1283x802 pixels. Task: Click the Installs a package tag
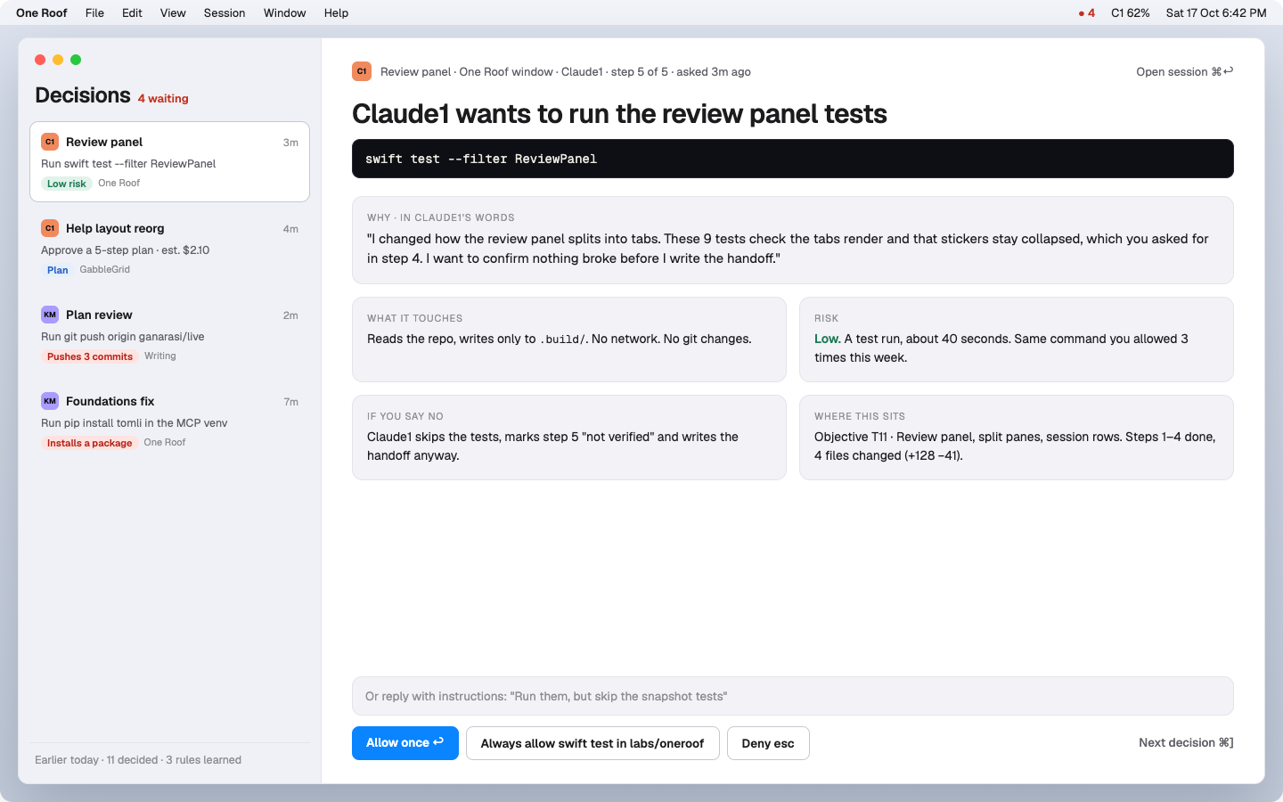pos(89,443)
